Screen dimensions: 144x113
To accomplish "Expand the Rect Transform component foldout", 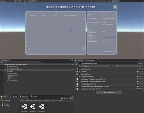I will [75, 69].
